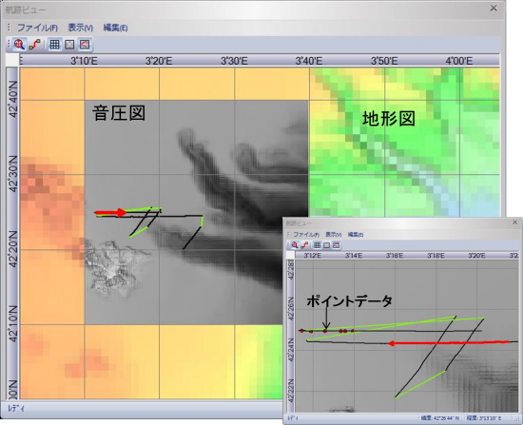Open the 表示(V) menu in main window
523x425 pixels.
[x=81, y=28]
